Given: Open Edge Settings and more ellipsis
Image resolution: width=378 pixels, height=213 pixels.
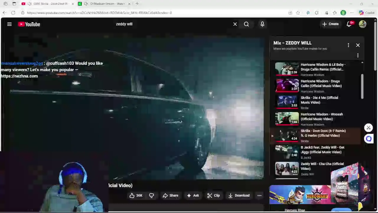Looking at the screenshot, I should coord(352,13).
